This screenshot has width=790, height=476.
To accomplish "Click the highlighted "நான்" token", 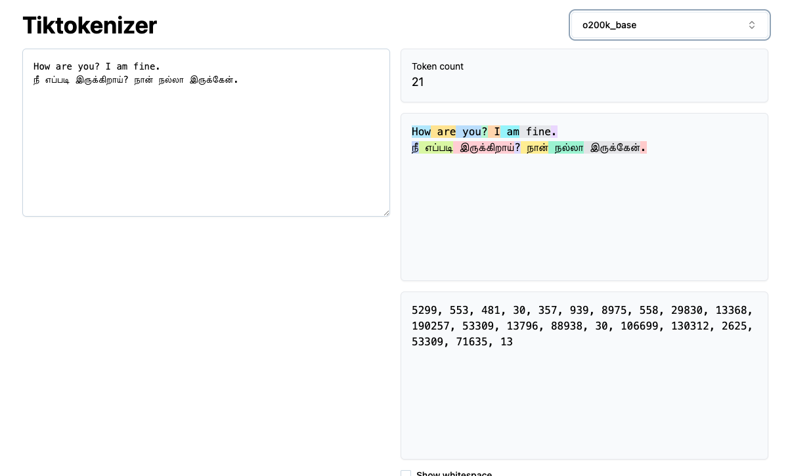I will 535,148.
